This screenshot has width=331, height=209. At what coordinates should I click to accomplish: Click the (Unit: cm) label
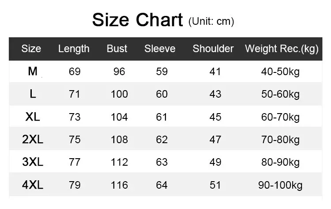click(x=211, y=21)
